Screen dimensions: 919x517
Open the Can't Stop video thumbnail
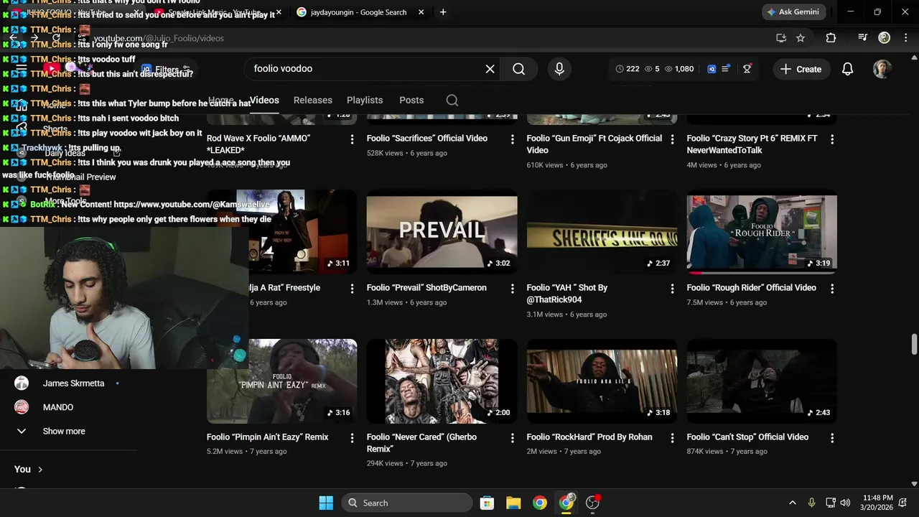[762, 381]
